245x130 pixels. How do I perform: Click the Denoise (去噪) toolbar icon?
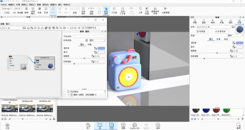point(39,11)
